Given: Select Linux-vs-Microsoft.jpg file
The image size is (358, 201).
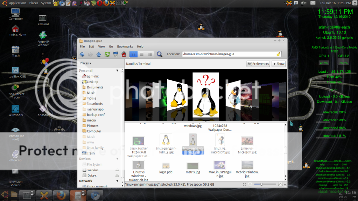Looking at the screenshot, I should click(247, 145).
